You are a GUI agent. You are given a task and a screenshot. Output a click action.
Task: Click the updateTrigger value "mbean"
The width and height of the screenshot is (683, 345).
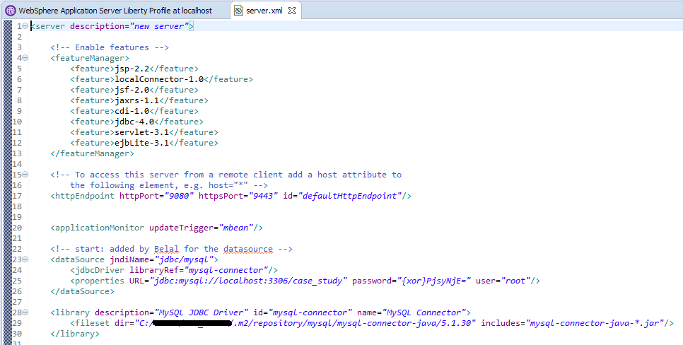(x=235, y=228)
